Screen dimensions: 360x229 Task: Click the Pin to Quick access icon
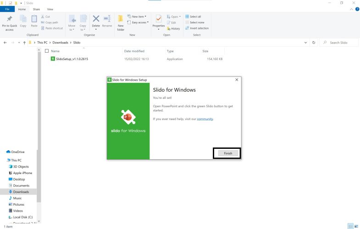9,19
